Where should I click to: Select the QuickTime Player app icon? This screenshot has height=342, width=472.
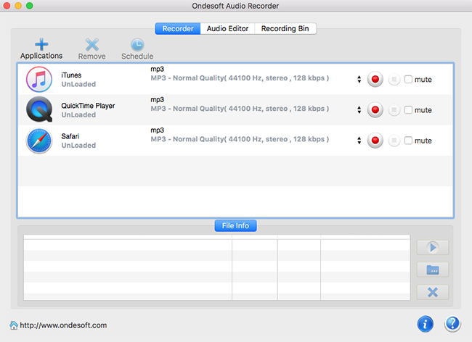(39, 109)
